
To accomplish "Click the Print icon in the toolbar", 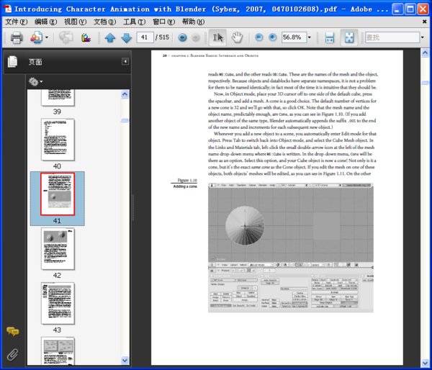I will (x=17, y=37).
